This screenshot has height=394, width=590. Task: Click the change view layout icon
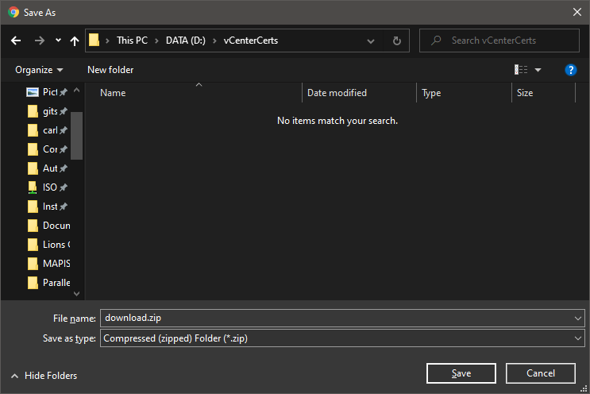coord(521,70)
